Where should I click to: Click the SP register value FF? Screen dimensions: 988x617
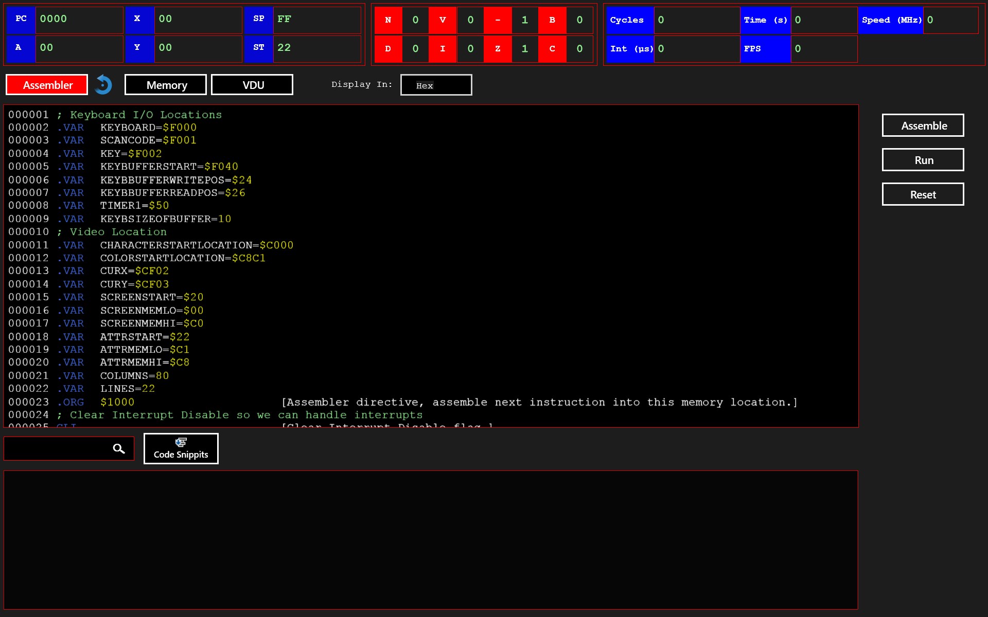coord(316,20)
